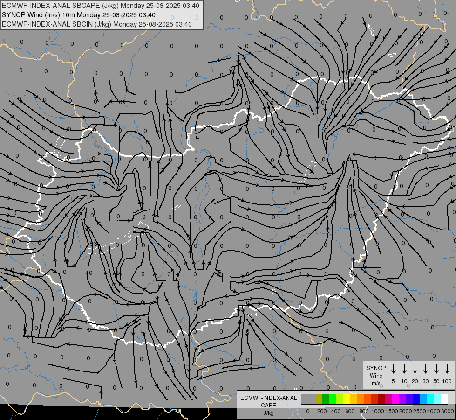Image resolution: width=456 pixels, height=420 pixels.
Task: Click the wind arrow above 50 m/s
Action: click(436, 369)
